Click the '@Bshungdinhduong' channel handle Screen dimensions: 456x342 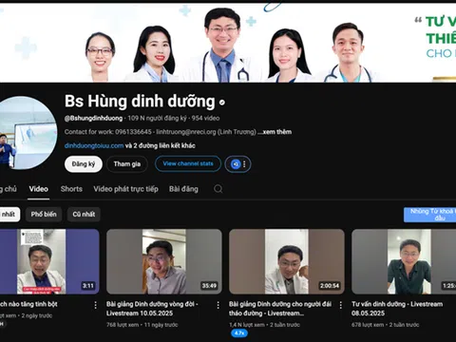[x=93, y=119]
